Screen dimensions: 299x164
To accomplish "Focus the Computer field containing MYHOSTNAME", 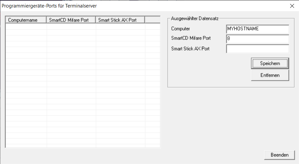I will click(257, 29).
